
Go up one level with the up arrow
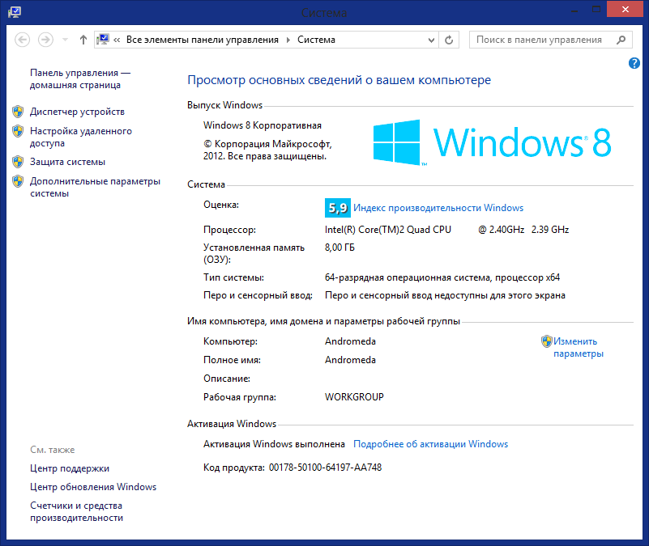point(83,40)
